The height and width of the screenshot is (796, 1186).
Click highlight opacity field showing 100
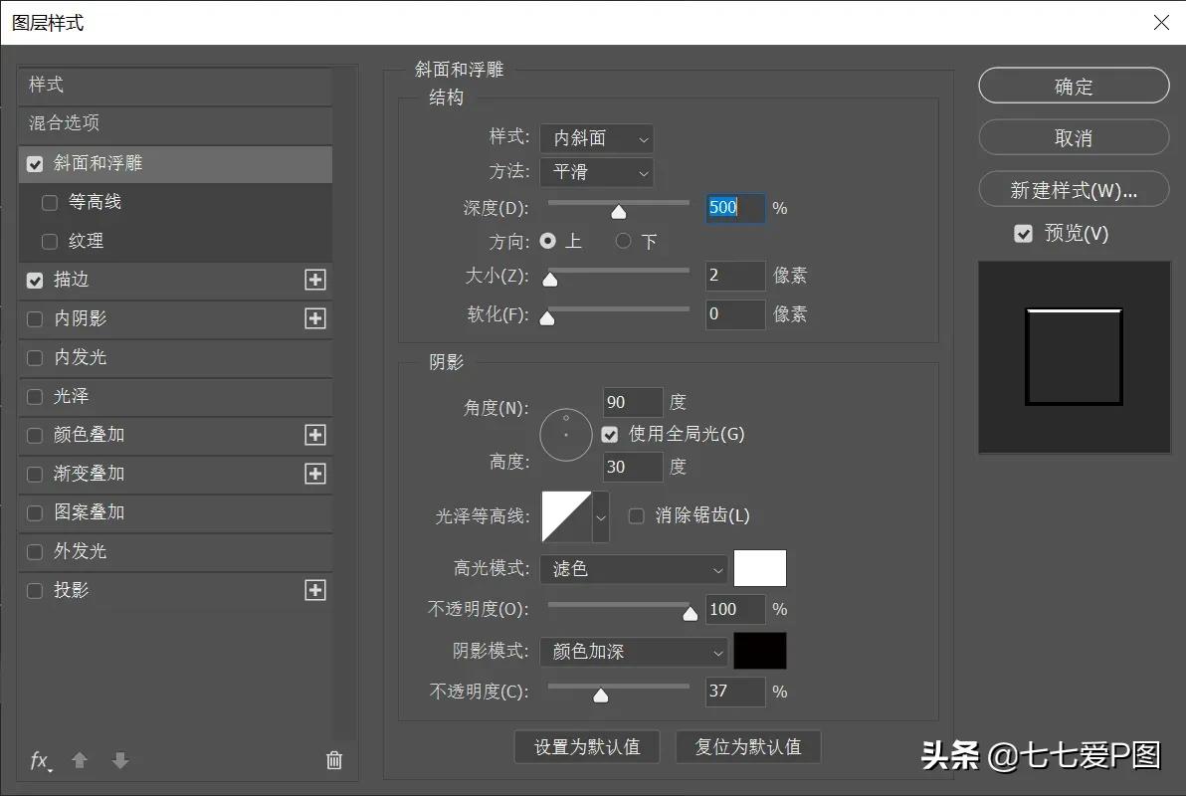(x=735, y=609)
